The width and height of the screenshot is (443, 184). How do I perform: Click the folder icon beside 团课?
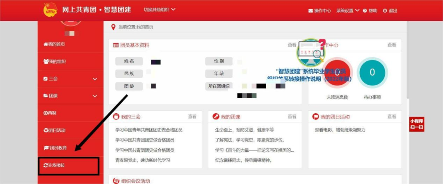click(x=45, y=96)
